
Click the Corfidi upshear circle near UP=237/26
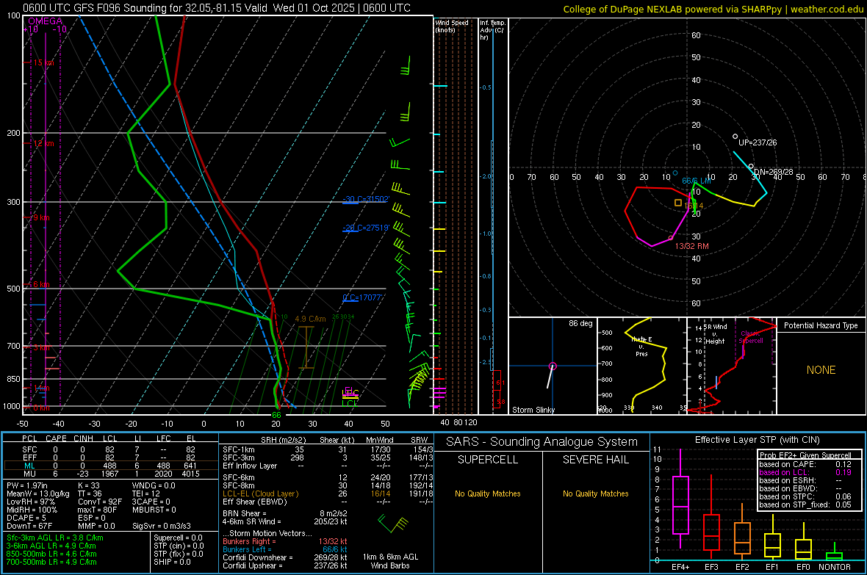pos(735,136)
